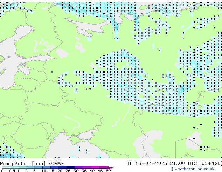Click the 0.5–1 mm legend swatch
The width and height of the screenshot is (222, 172).
(x=14, y=167)
